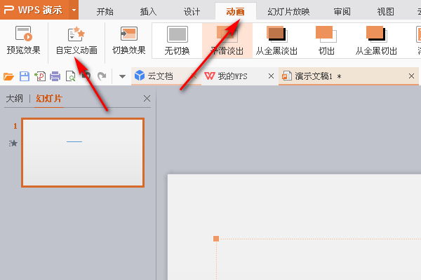This screenshot has width=421, height=280.
Task: Open 自定义动画 custom animation pane
Action: coord(76,41)
